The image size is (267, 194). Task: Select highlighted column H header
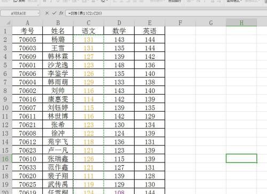[x=241, y=23]
